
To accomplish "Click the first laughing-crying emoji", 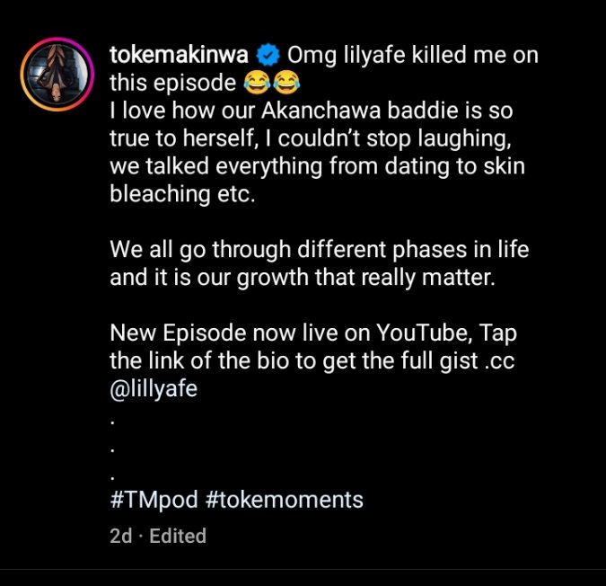I will (257, 83).
